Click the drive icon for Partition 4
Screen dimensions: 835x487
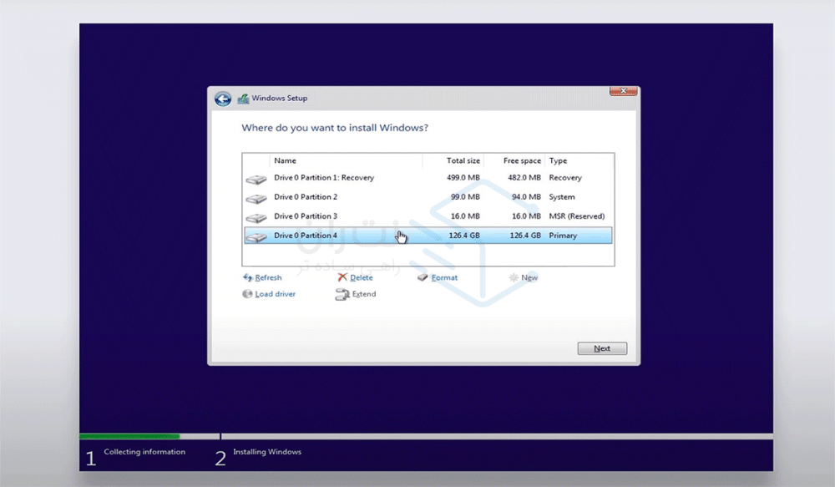click(x=256, y=237)
